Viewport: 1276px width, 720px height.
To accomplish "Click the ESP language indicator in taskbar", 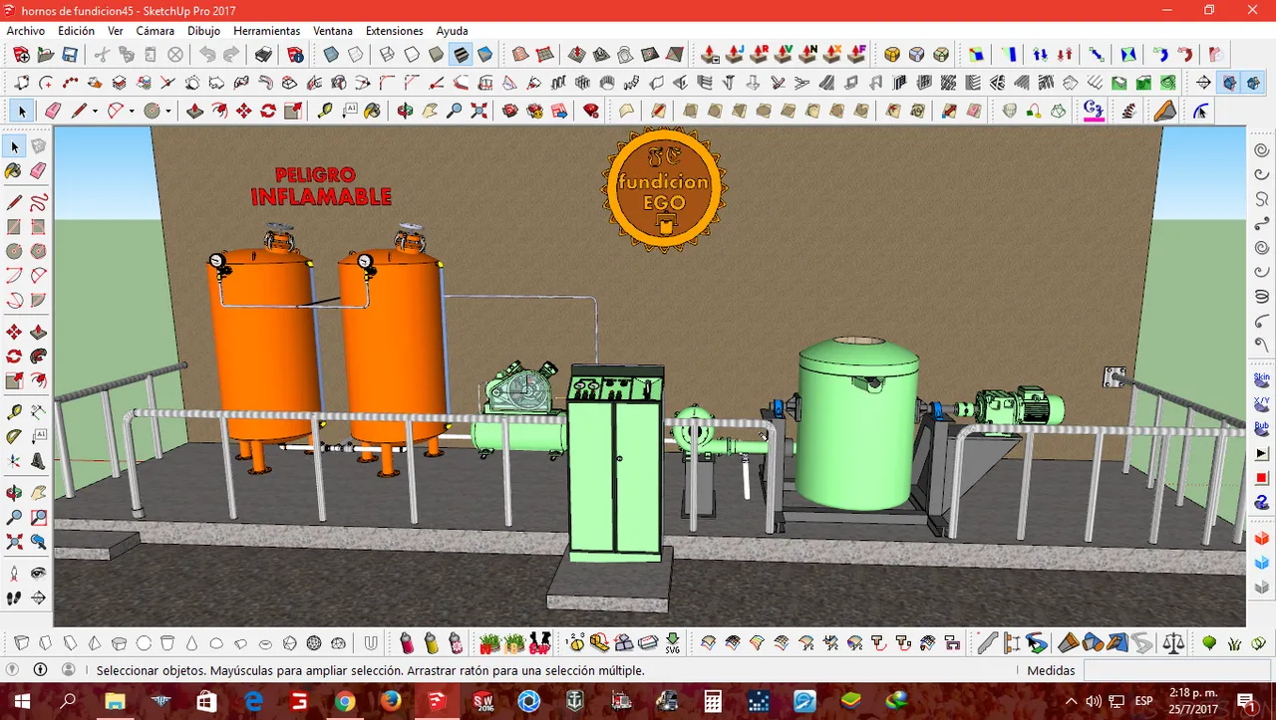I will tap(1144, 701).
